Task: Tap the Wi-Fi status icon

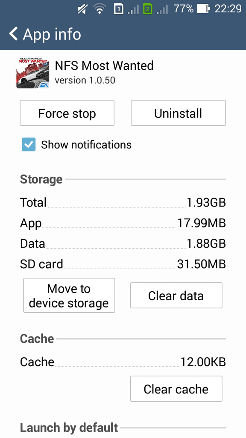Action: point(99,9)
